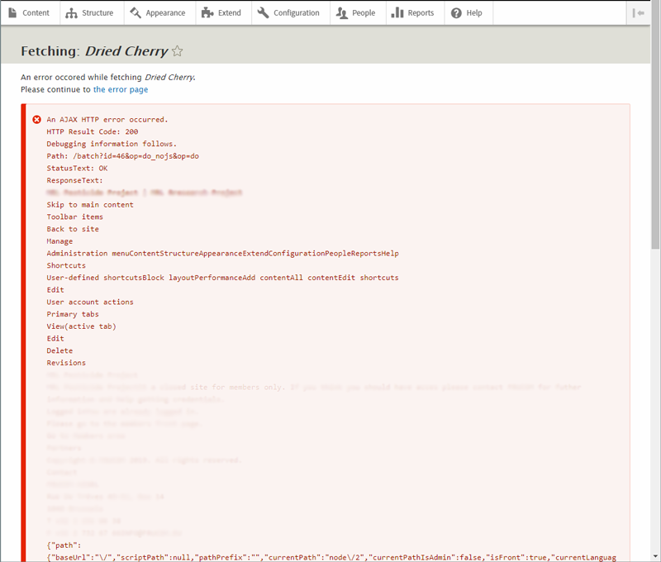Click the star icon beside Dried Cherry
This screenshot has height=562, width=661.
click(x=177, y=51)
